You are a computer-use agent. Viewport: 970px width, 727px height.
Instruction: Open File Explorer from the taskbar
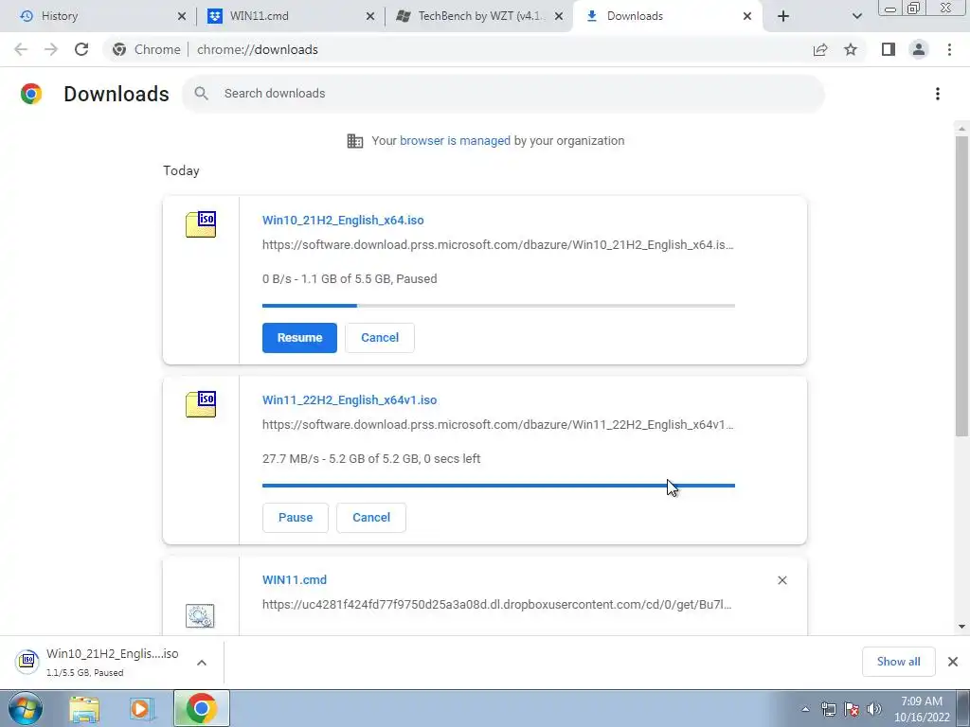[84, 709]
